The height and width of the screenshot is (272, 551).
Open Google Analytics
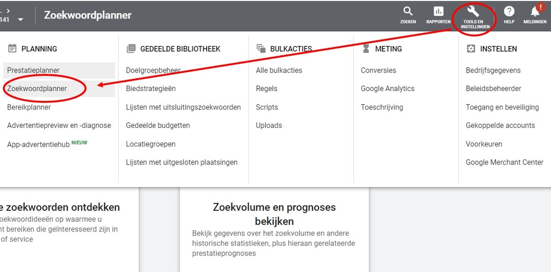click(x=387, y=89)
